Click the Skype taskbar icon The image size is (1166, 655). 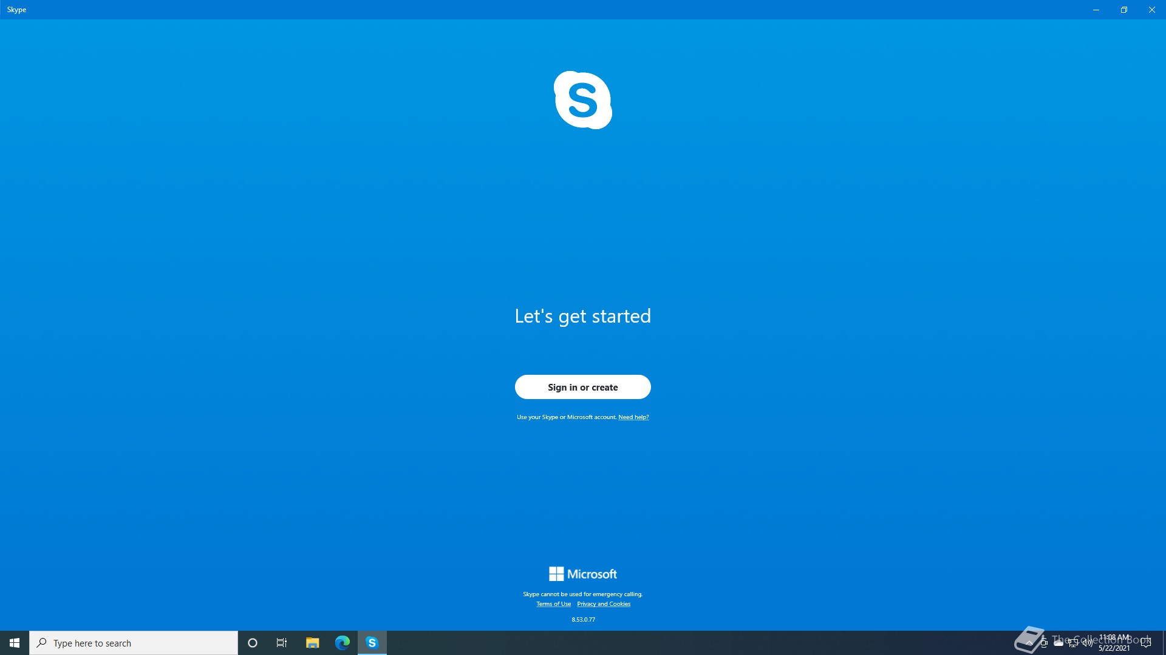[372, 643]
